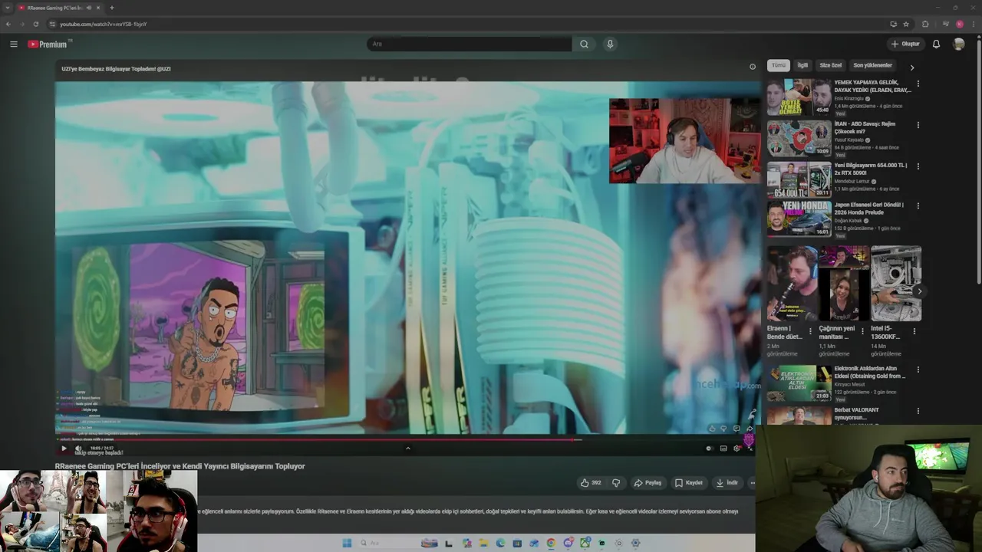
Task: Open the YouTube hamburger guide menu
Action: [x=13, y=44]
